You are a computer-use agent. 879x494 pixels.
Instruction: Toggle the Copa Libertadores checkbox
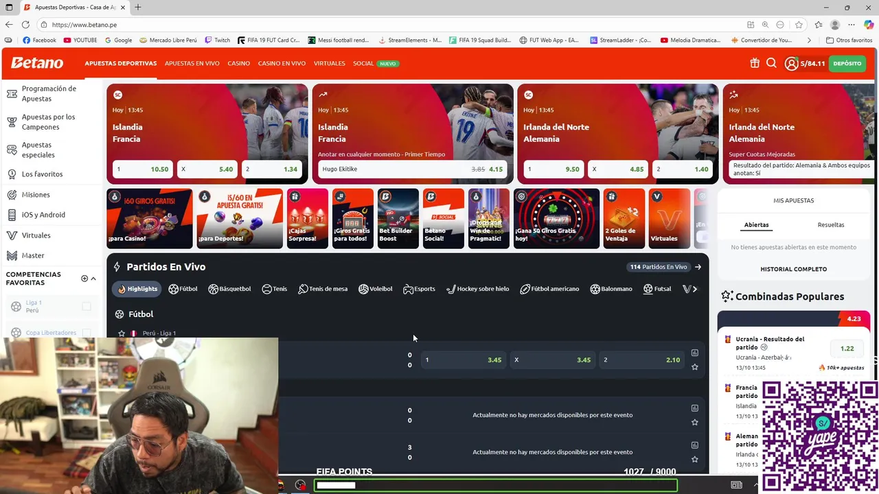(87, 333)
